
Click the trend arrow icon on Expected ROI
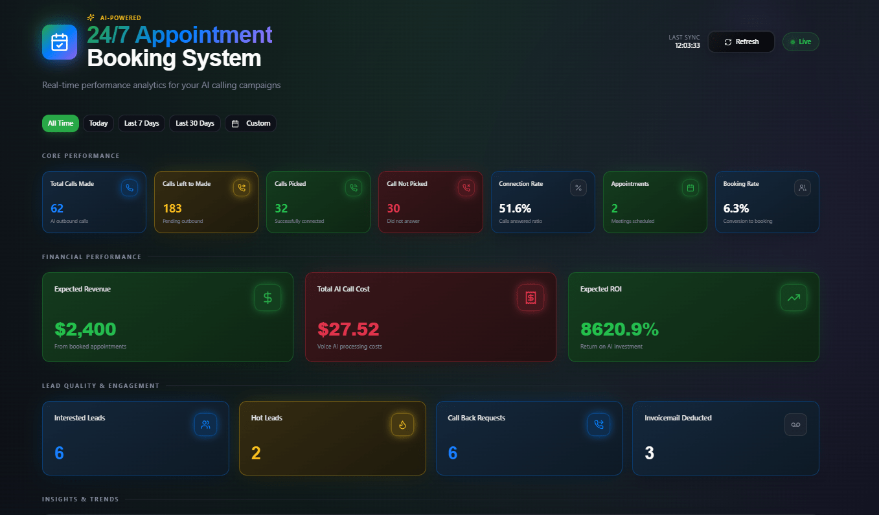pos(793,297)
